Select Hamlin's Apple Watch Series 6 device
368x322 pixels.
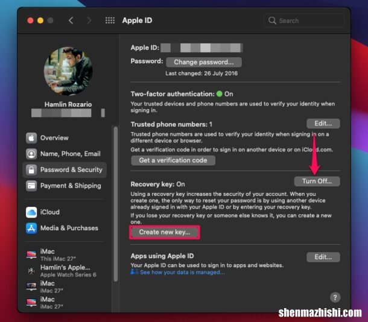click(65, 271)
